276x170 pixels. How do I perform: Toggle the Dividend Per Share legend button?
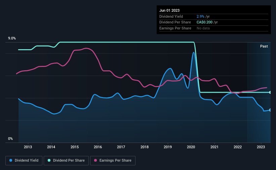click(x=66, y=161)
